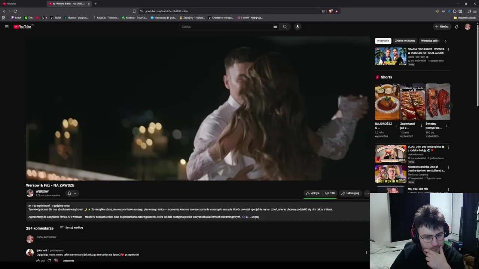Open options for Nicktoons review video
Viewport: 479px width, 269px height.
point(449,167)
